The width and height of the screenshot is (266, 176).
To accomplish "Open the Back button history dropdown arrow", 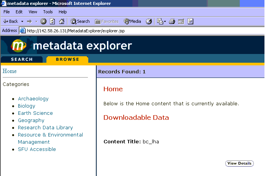I will [x=22, y=21].
